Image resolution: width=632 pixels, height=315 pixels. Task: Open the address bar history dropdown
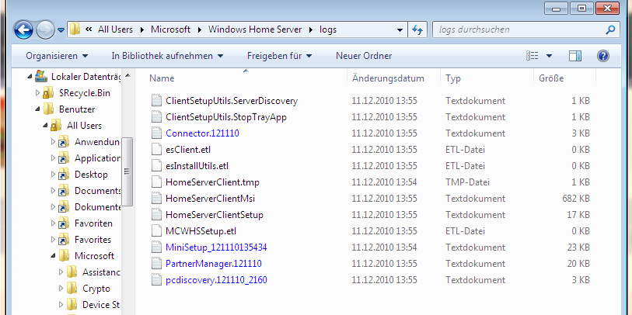(400, 29)
